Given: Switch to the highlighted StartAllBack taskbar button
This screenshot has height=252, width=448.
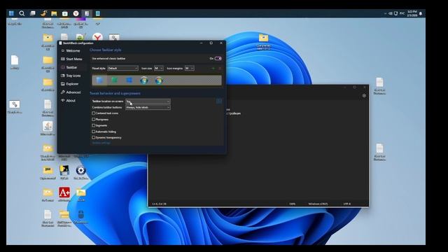Looking at the screenshot, I should click(x=87, y=13).
